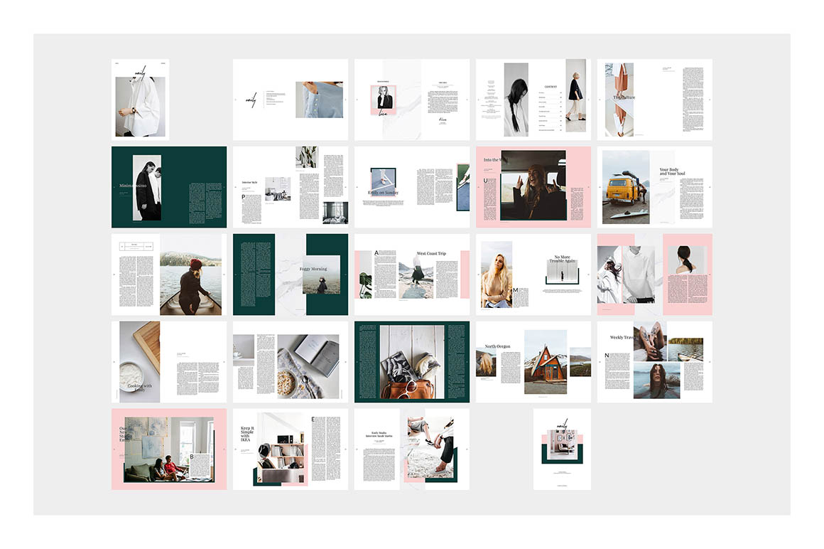The height and width of the screenshot is (549, 824).
Task: Select the Emily on Sunday spread
Action: [x=411, y=187]
